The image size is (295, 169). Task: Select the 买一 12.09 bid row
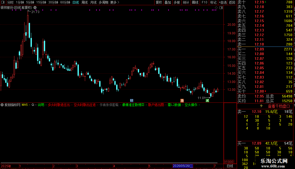[265, 49]
